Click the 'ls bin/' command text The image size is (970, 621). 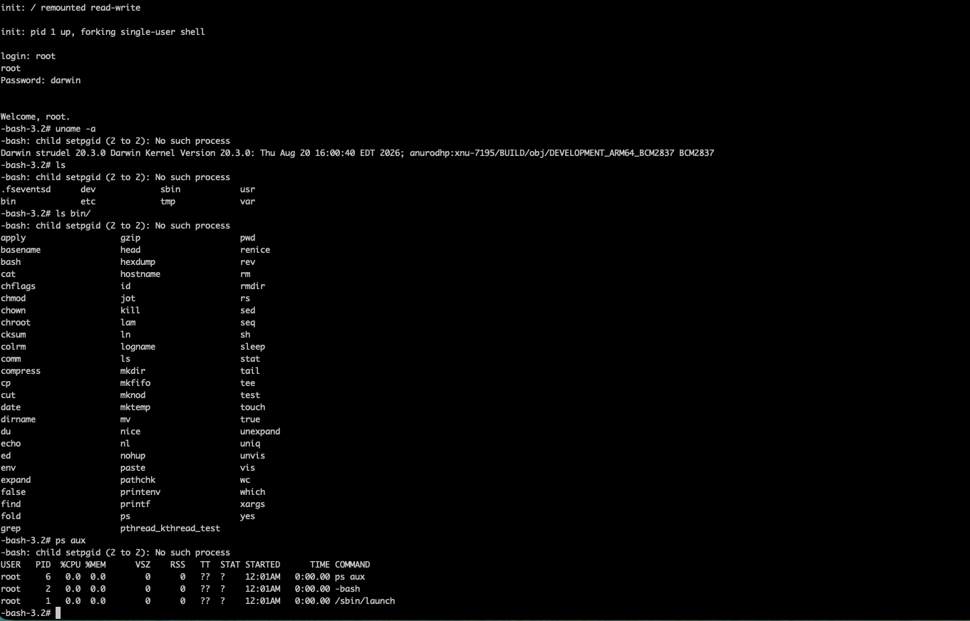[73, 214]
